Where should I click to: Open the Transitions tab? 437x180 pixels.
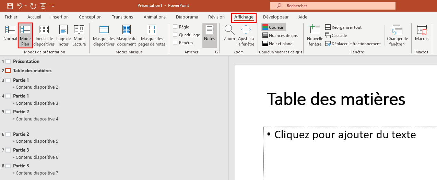pos(122,17)
